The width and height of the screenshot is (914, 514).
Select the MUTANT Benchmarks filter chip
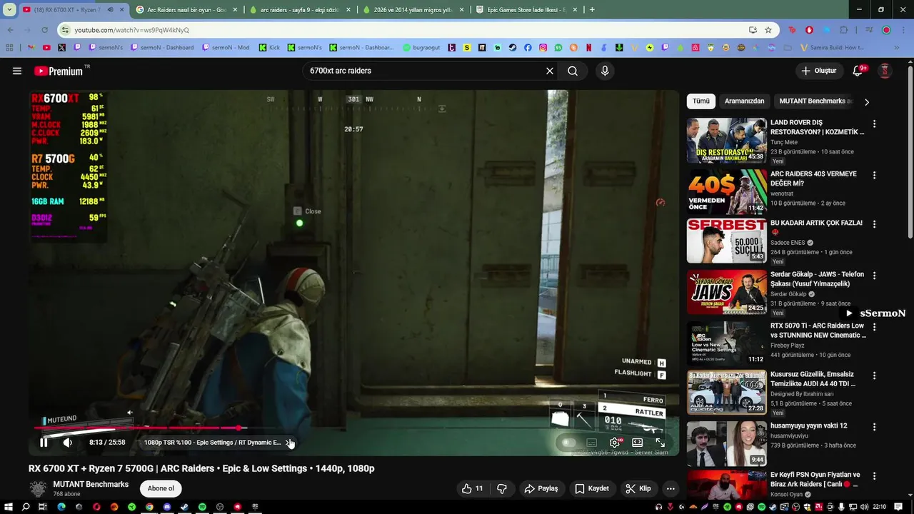[x=815, y=101]
